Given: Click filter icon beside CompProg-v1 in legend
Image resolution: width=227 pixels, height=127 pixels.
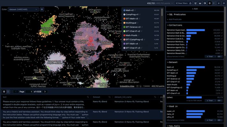Looking at the screenshot, I should (140, 15).
